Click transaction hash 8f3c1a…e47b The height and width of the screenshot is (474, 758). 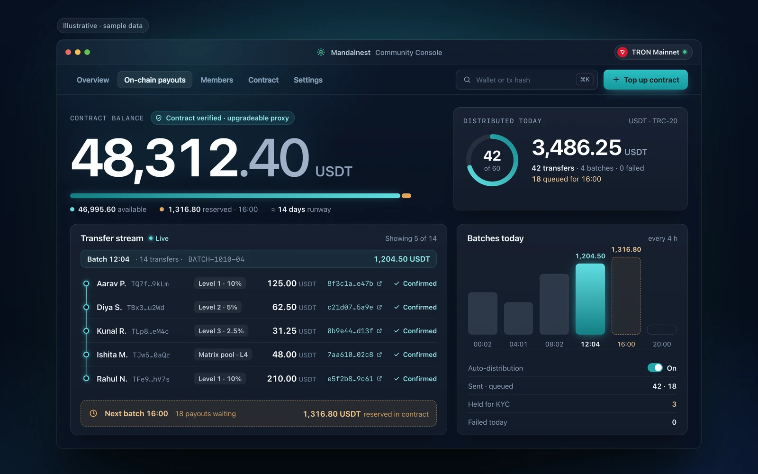pyautogui.click(x=350, y=283)
